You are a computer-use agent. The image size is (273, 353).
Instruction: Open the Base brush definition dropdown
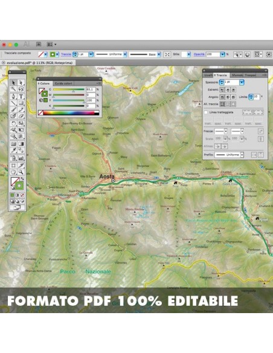tap(159, 54)
